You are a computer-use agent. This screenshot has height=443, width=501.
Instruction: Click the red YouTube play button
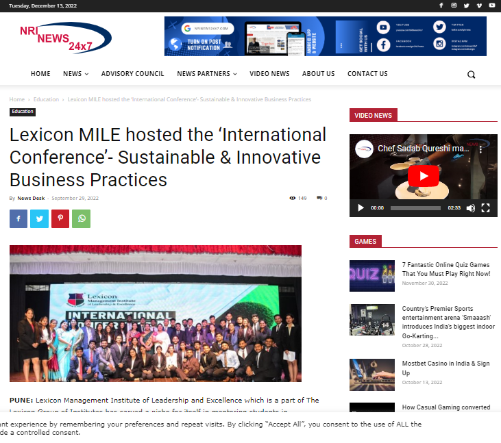point(423,176)
